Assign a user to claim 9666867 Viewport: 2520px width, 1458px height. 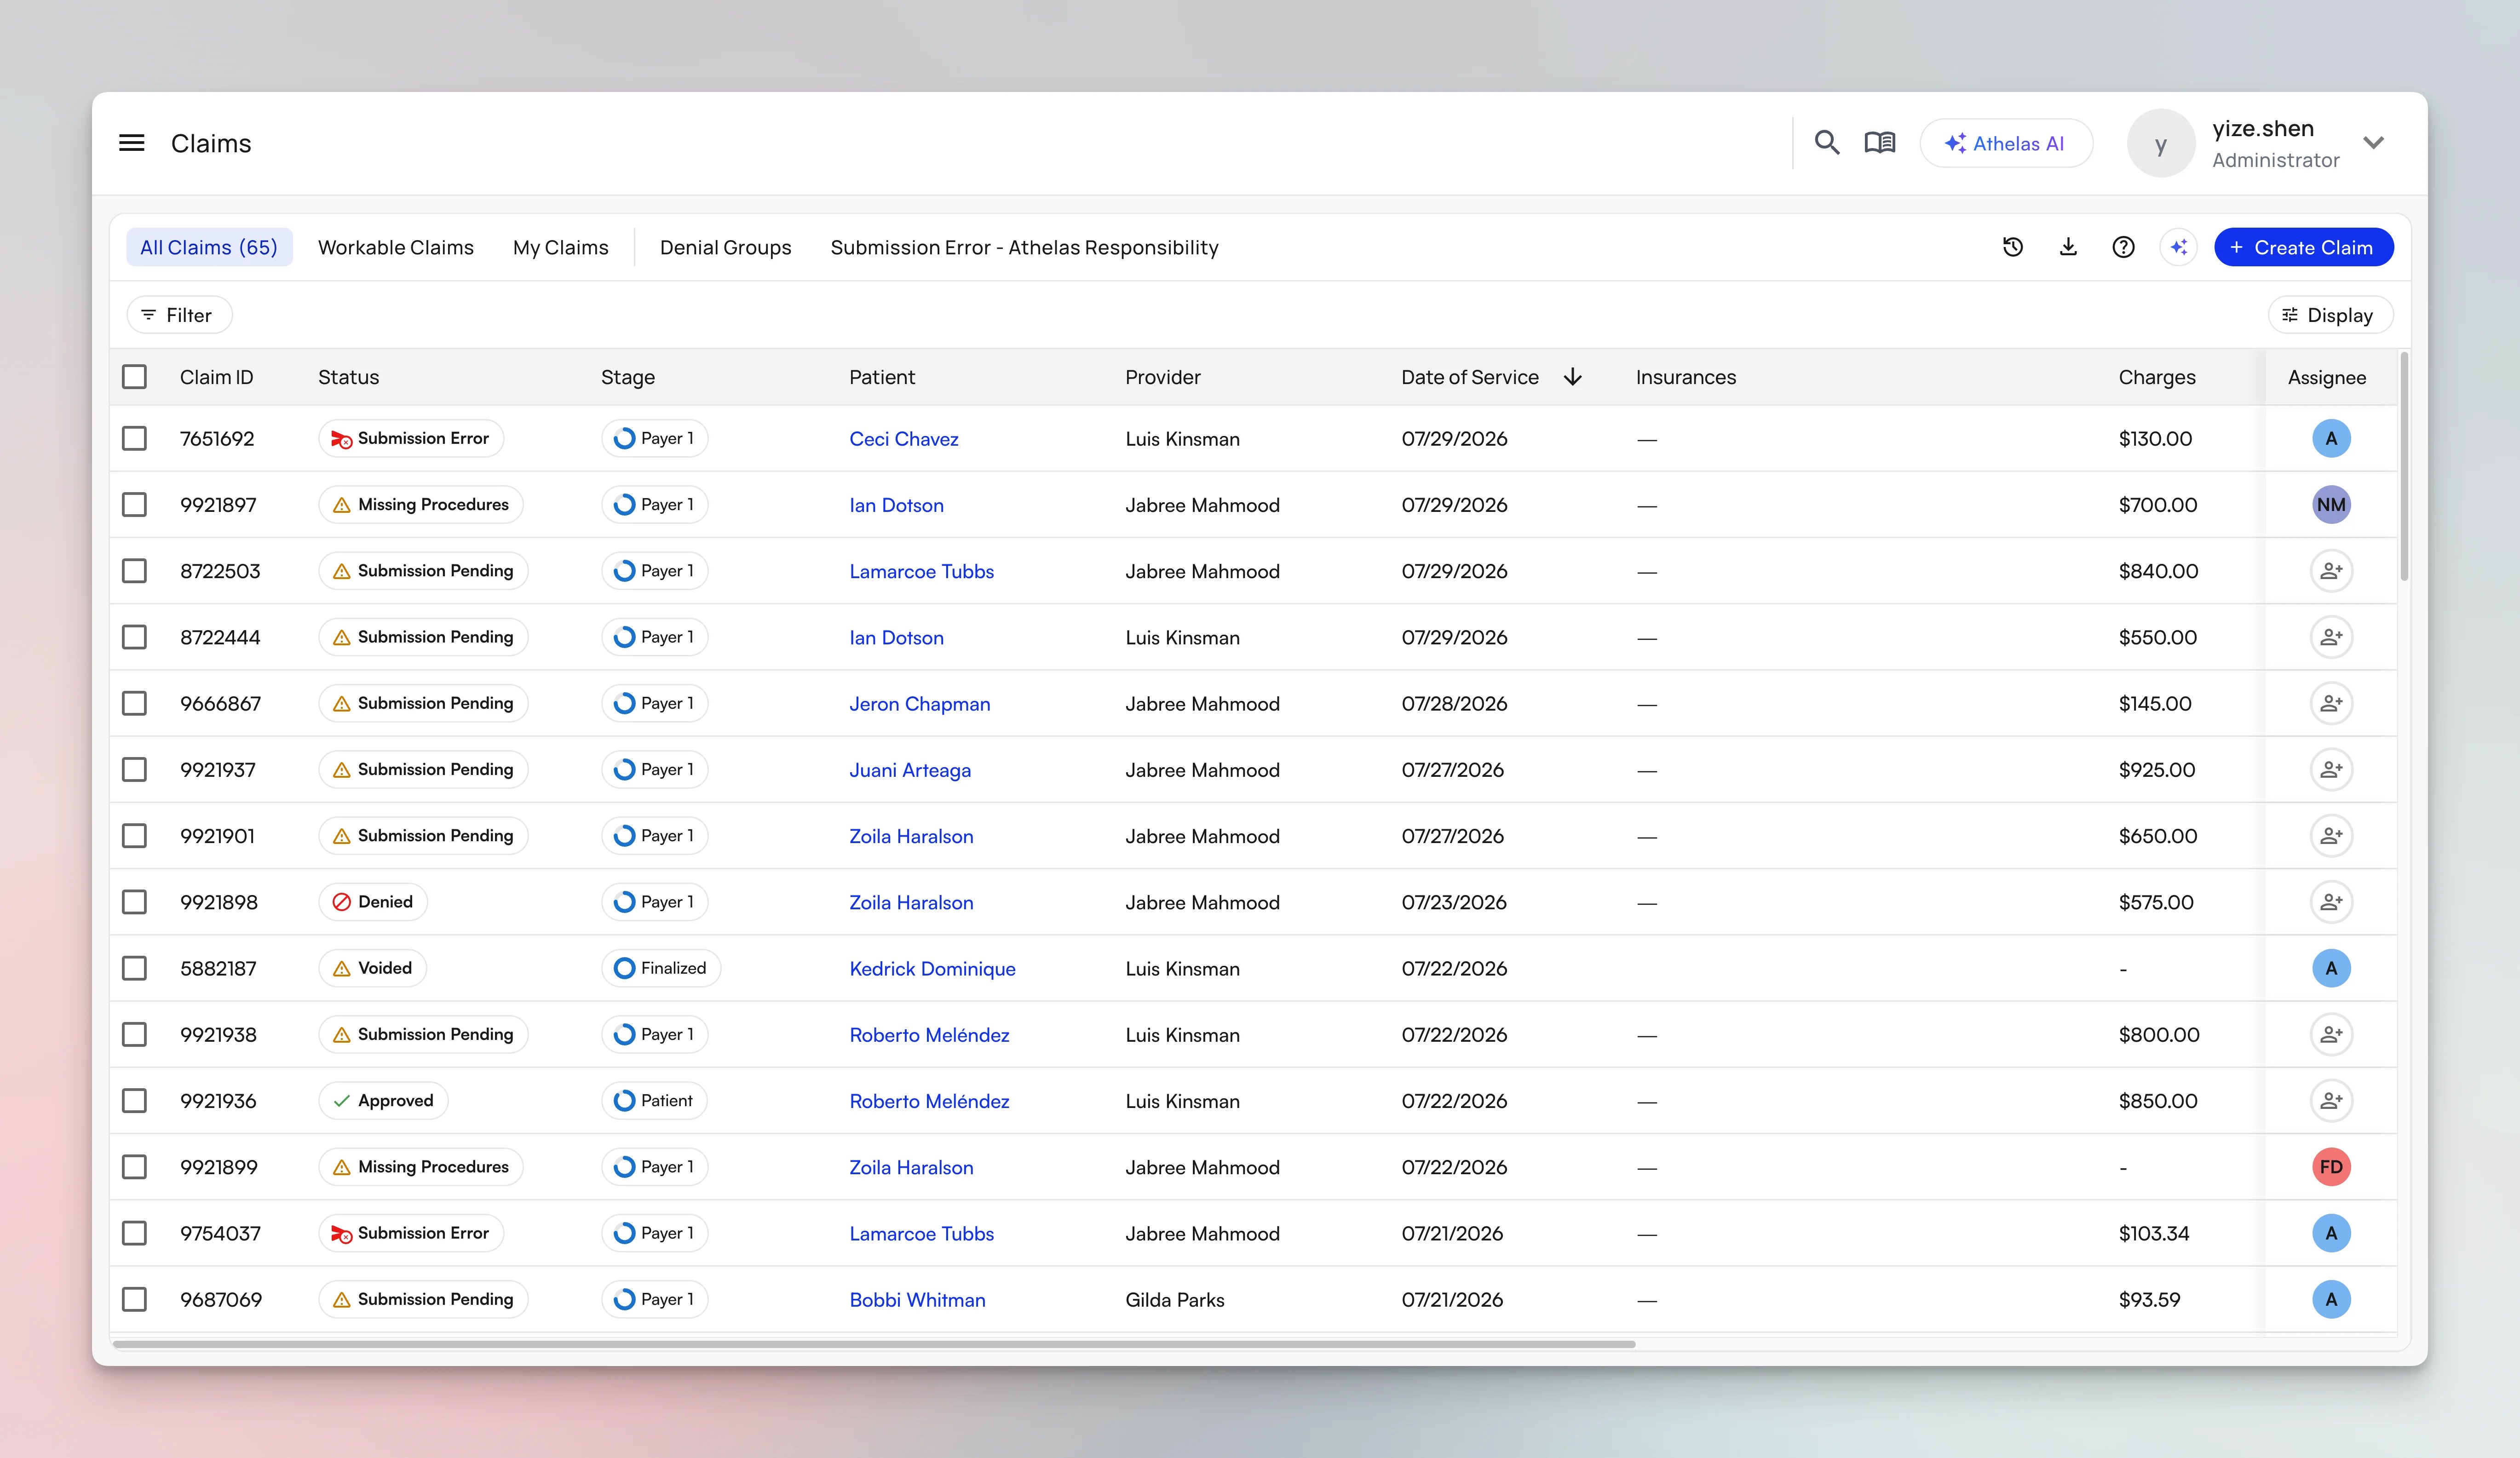click(x=2331, y=703)
